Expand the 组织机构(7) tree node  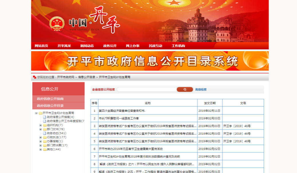coord(41,125)
